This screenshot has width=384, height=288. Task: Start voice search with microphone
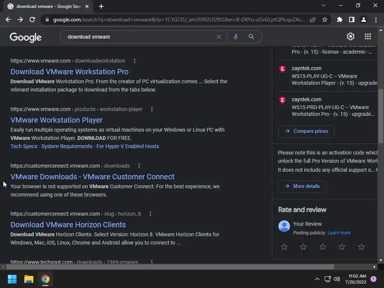pyautogui.click(x=235, y=37)
